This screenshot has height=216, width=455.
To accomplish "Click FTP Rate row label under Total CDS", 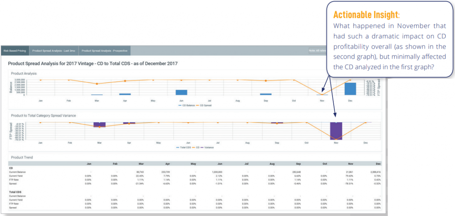I will tap(12, 204).
